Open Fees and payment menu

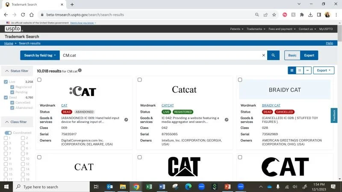point(282,29)
